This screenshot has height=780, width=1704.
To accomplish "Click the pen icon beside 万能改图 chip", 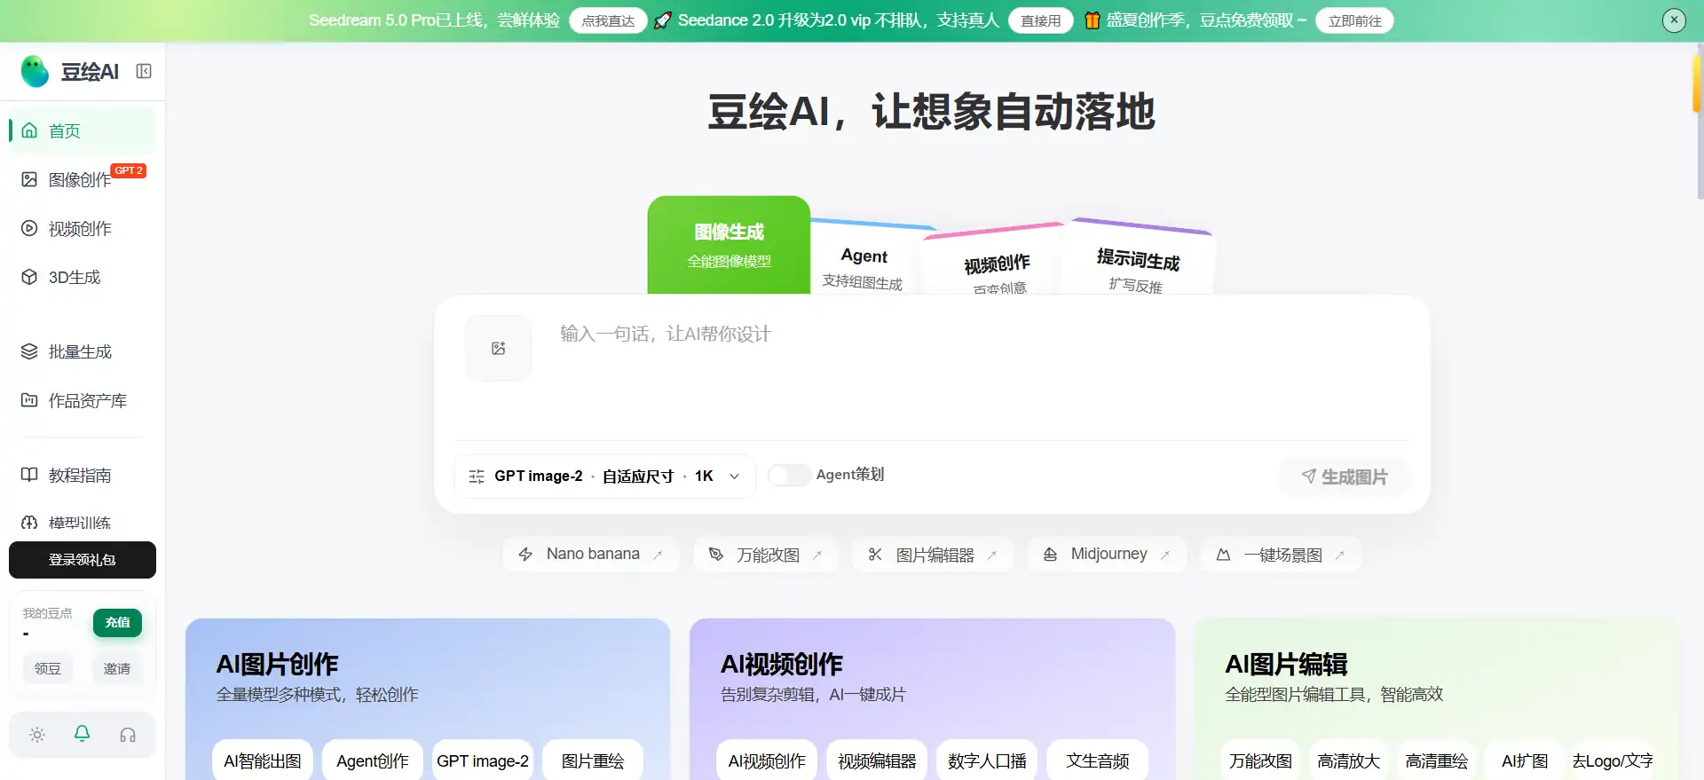I will [x=716, y=555].
